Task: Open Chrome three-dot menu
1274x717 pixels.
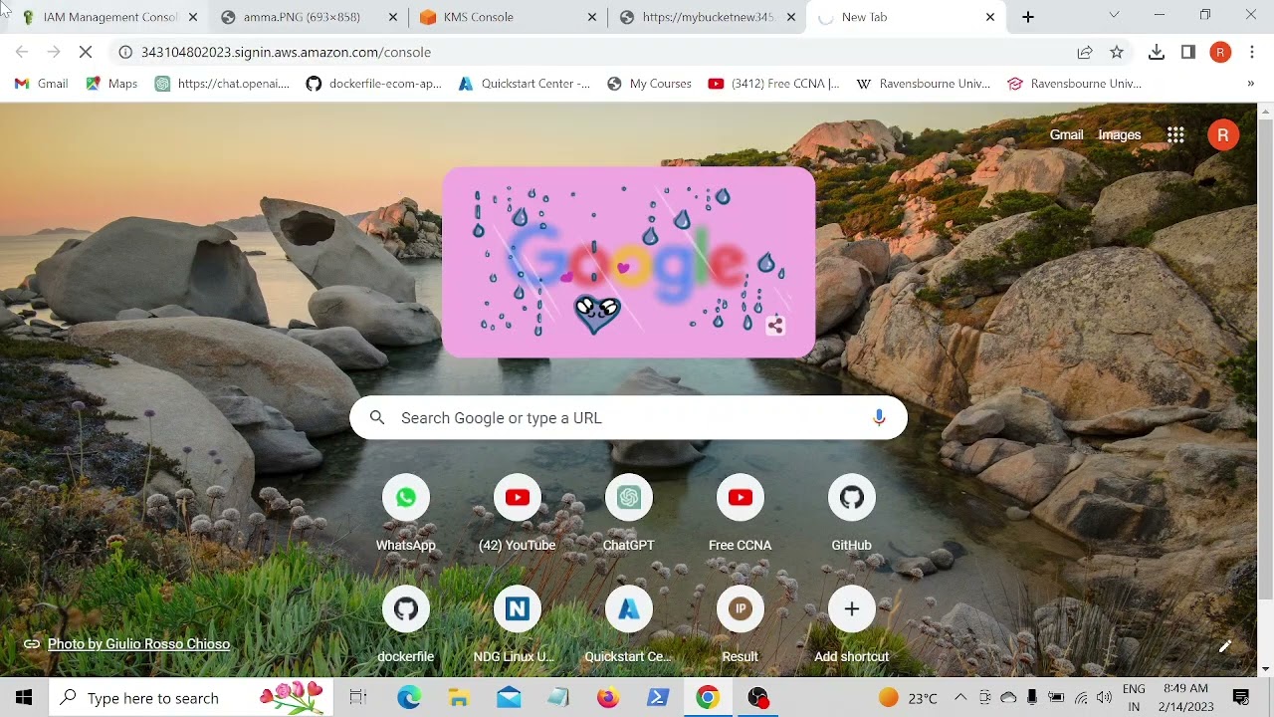Action: point(1252,52)
